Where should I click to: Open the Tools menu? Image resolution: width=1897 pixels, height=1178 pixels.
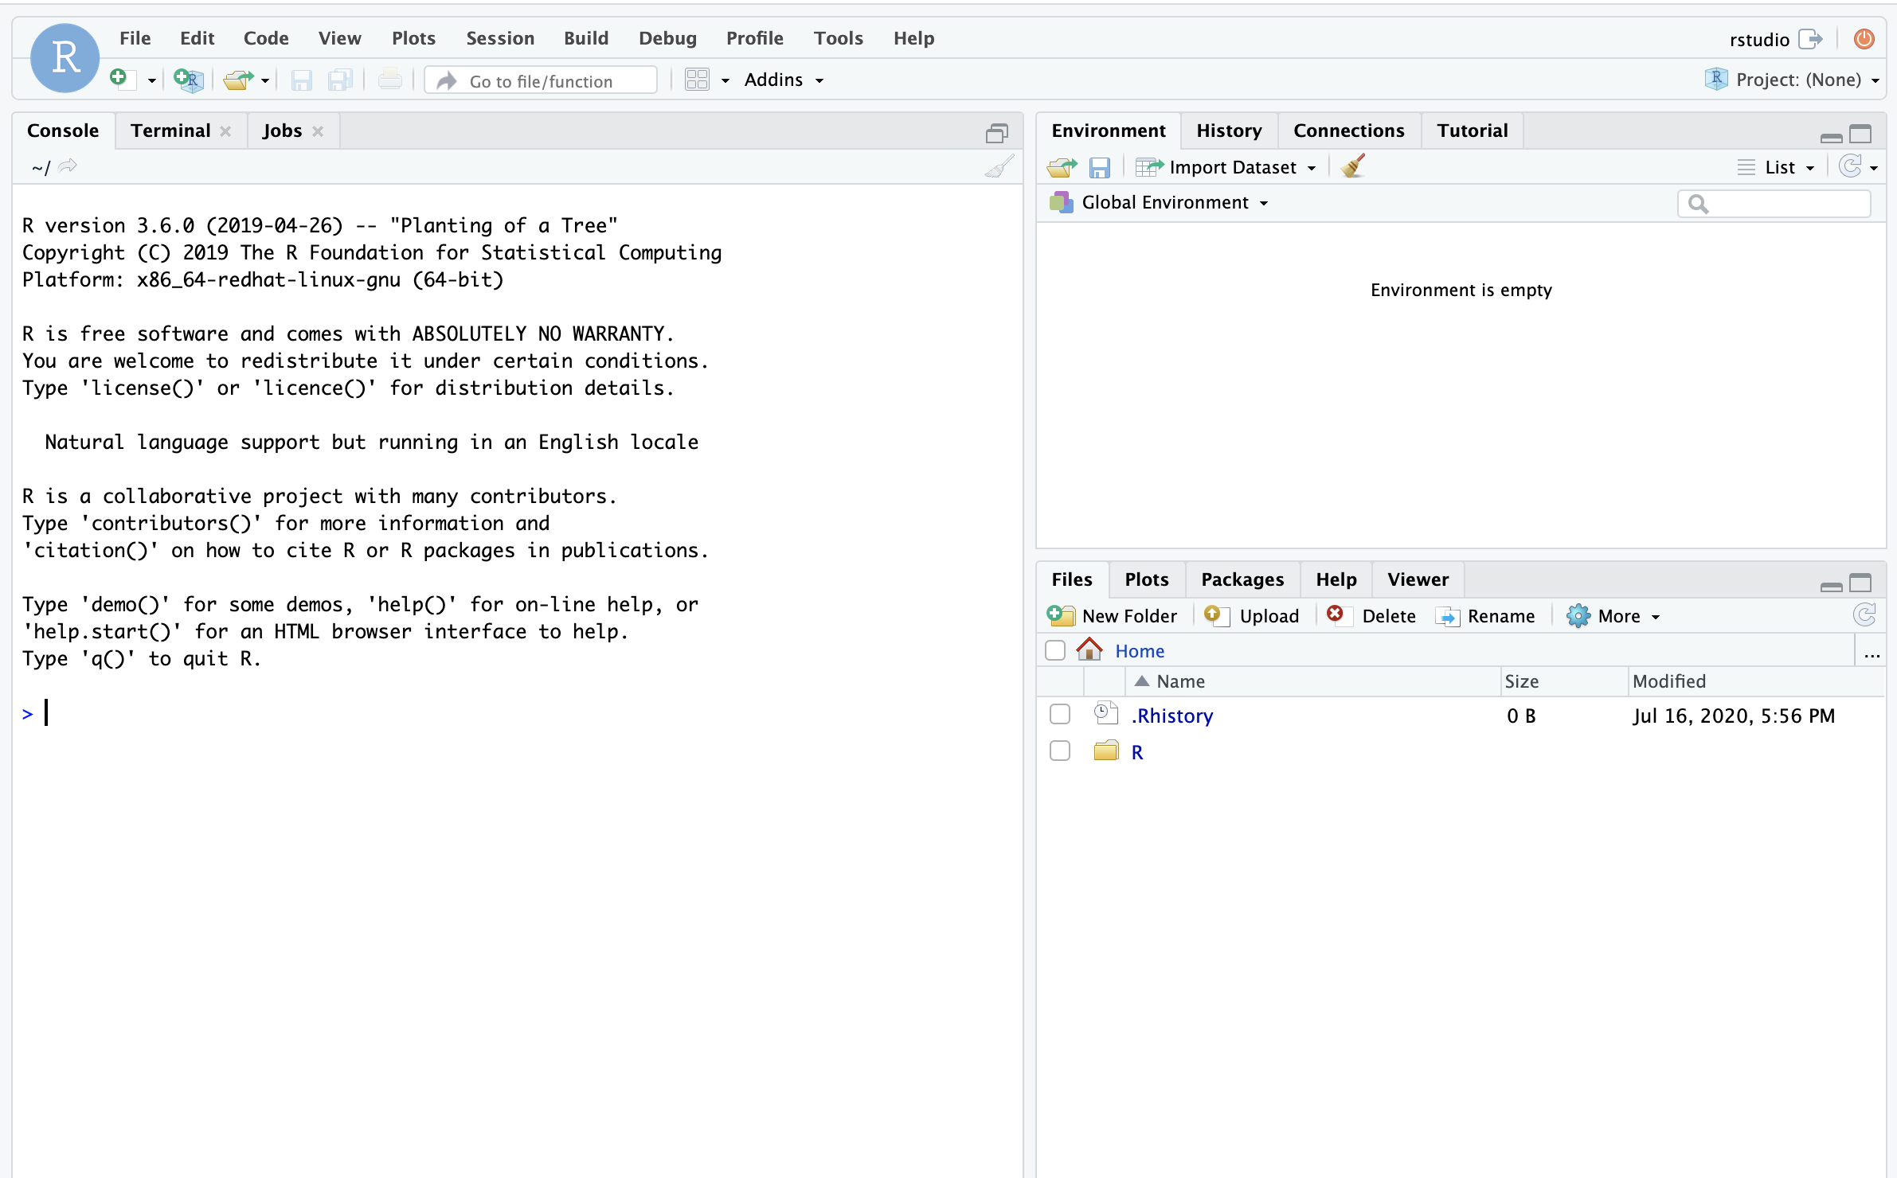coord(838,38)
